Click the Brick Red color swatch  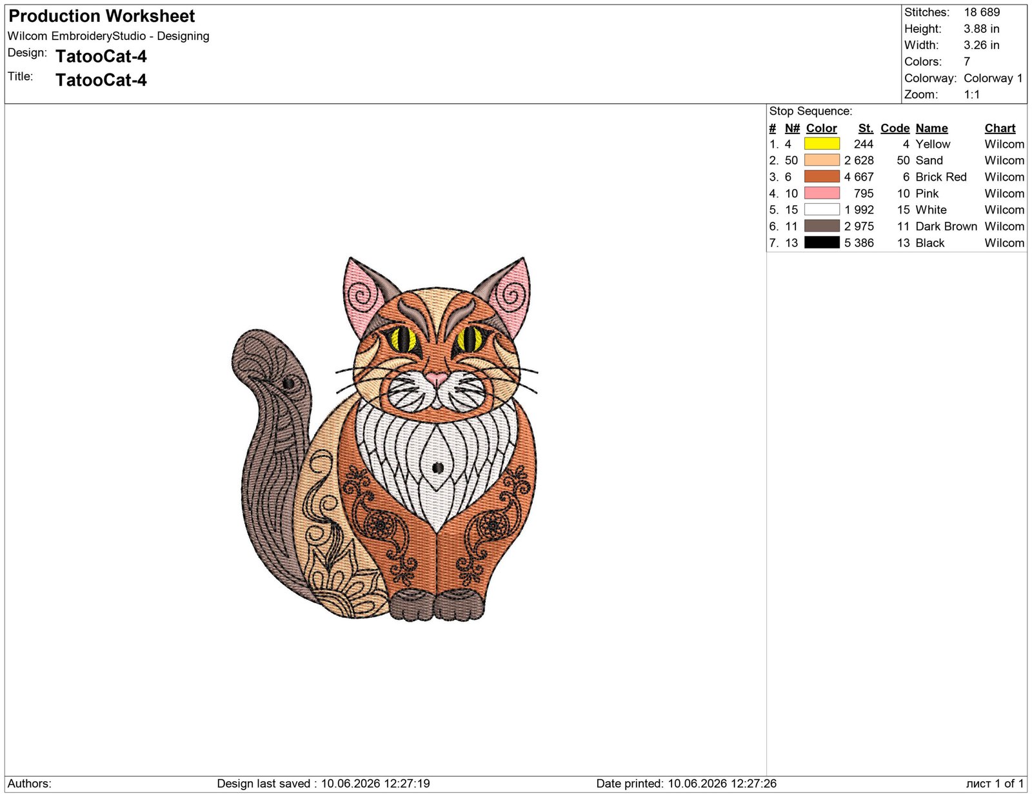pos(822,177)
